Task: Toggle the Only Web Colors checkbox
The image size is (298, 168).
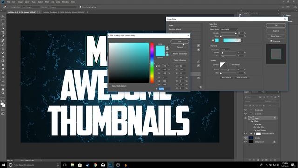Action: (110, 86)
